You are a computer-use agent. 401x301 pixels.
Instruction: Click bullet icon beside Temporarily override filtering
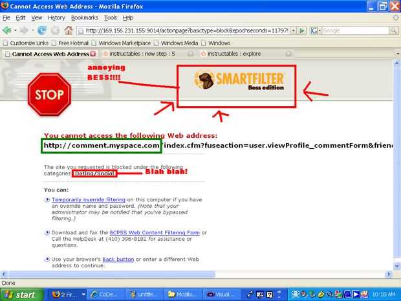[x=47, y=199]
